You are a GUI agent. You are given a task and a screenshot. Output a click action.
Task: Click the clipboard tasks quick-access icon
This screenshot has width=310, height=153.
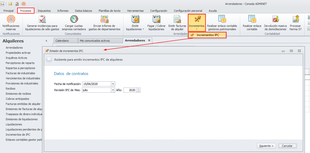(x=17, y=4)
